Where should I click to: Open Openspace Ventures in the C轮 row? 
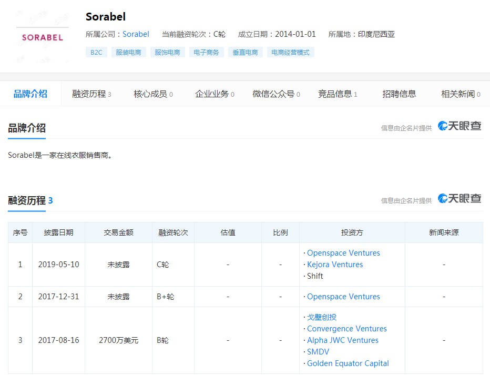(x=343, y=253)
